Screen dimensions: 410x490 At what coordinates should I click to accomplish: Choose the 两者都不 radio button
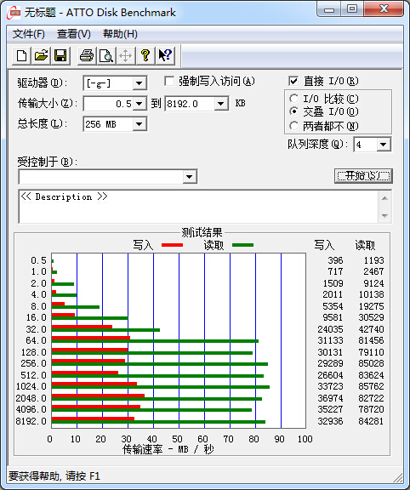tap(293, 126)
